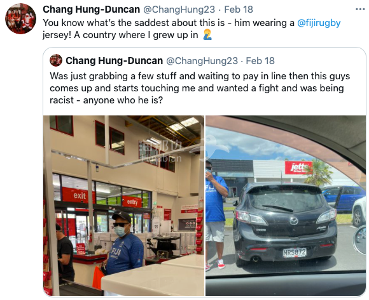The height and width of the screenshot is (300, 369).
Task: Click the red exit sign in the store photo
Action: pyautogui.click(x=79, y=195)
